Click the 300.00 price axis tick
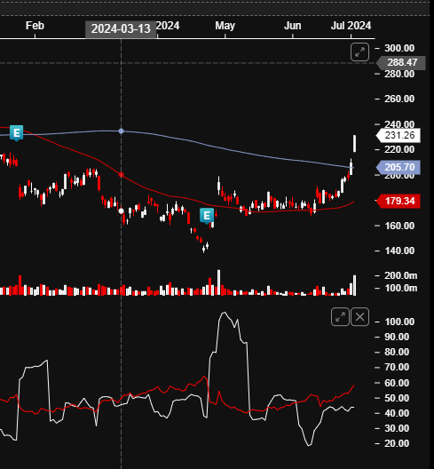 pos(399,48)
